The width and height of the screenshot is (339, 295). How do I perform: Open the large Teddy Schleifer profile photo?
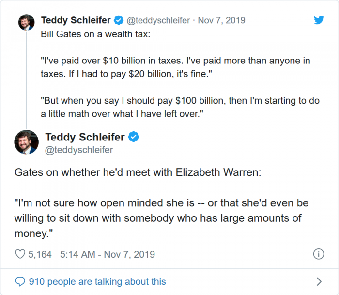click(x=27, y=142)
